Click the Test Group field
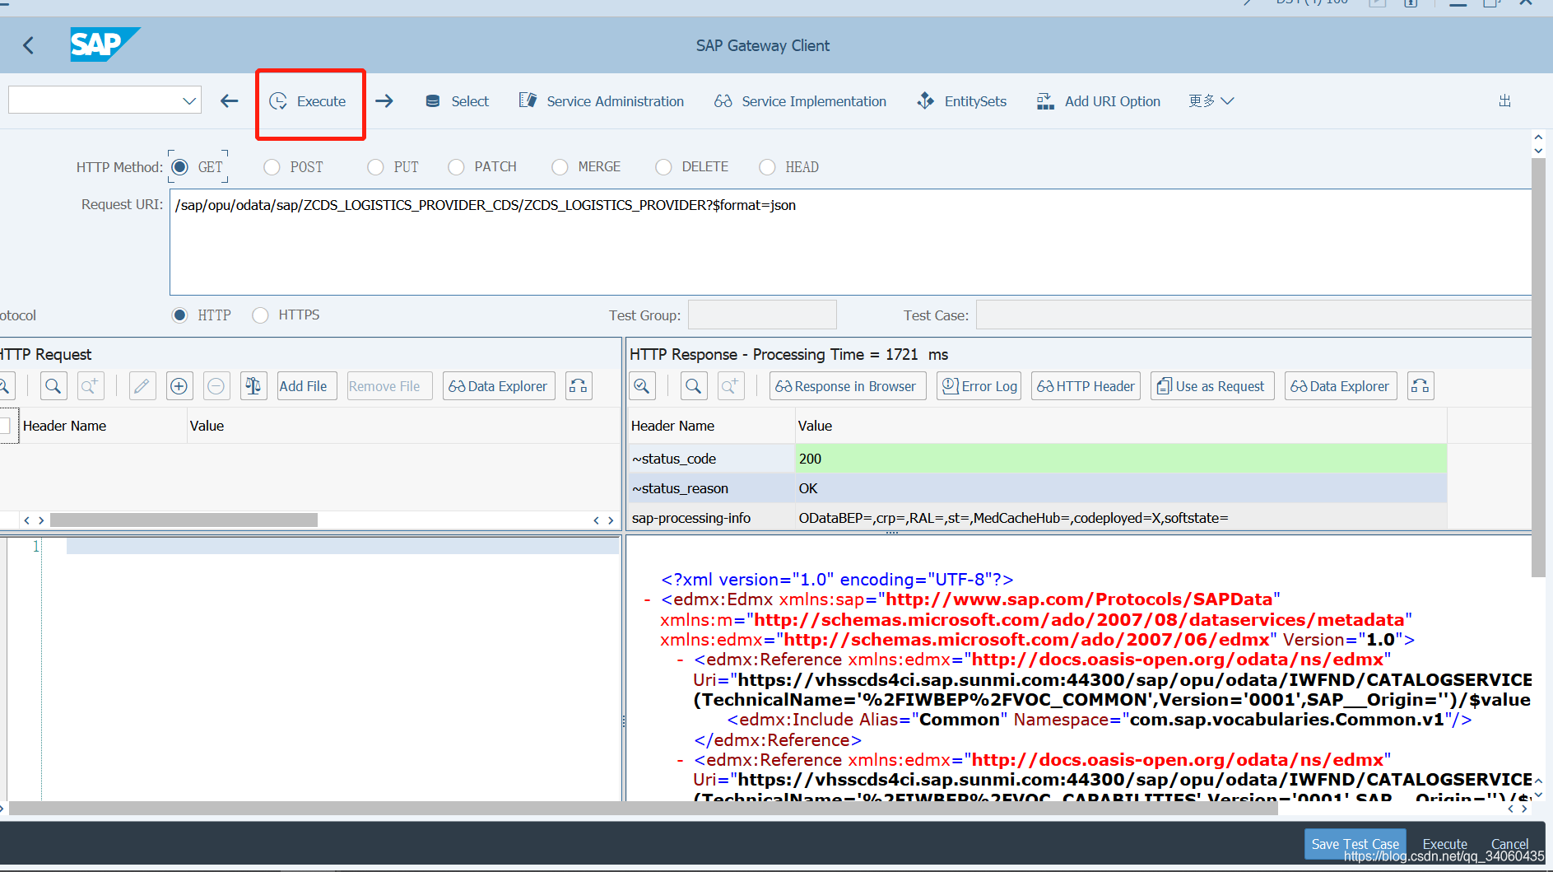1553x872 pixels. point(762,315)
